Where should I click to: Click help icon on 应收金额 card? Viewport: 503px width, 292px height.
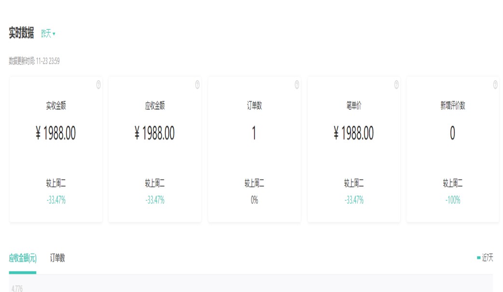[x=197, y=84]
